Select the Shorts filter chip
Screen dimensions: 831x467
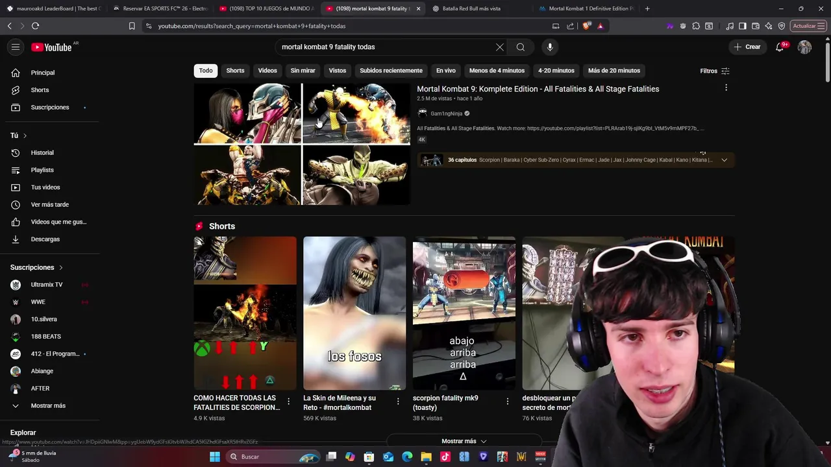(235, 71)
